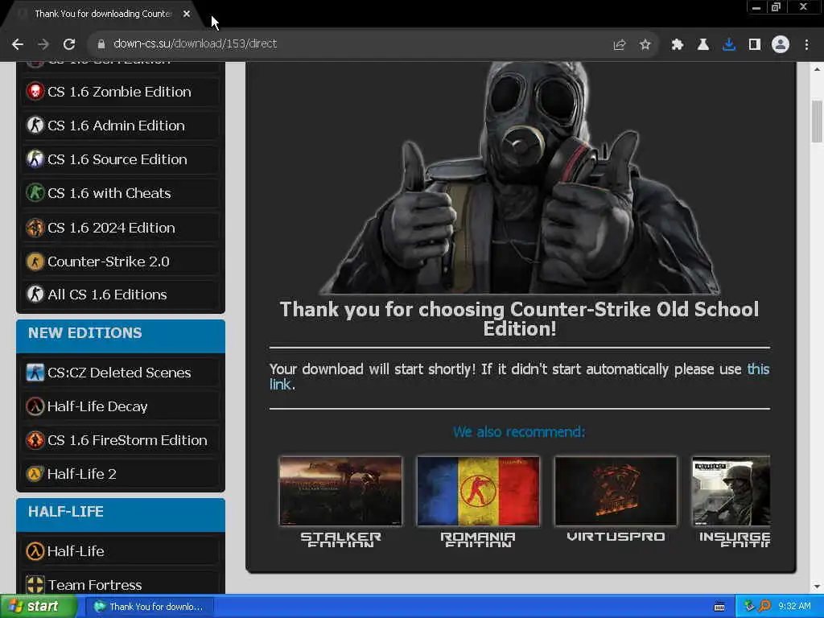Click the Zombie Edition skull icon
This screenshot has height=618, width=824.
35,92
